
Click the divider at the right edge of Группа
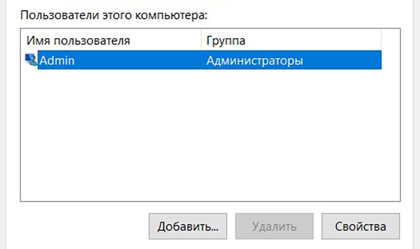[x=381, y=40]
